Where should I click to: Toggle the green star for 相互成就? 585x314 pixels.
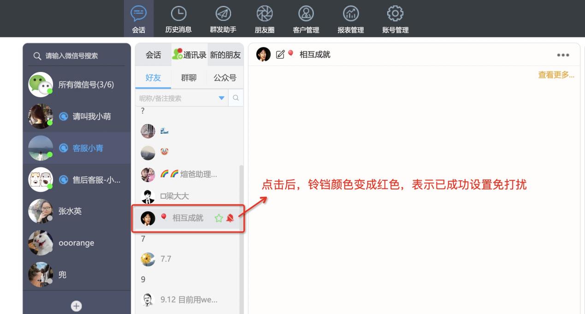(x=219, y=218)
